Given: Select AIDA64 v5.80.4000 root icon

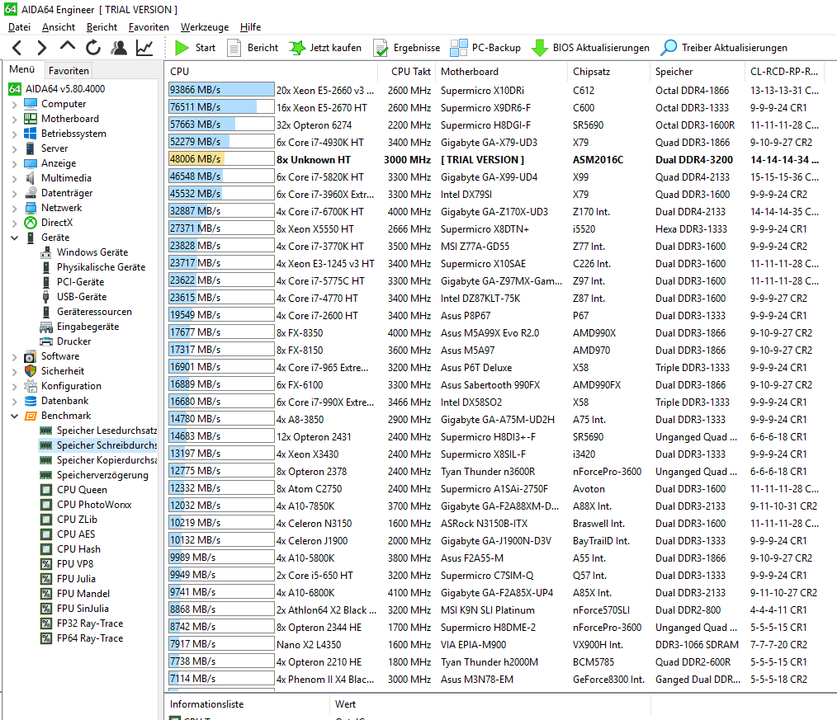Looking at the screenshot, I should tap(15, 89).
